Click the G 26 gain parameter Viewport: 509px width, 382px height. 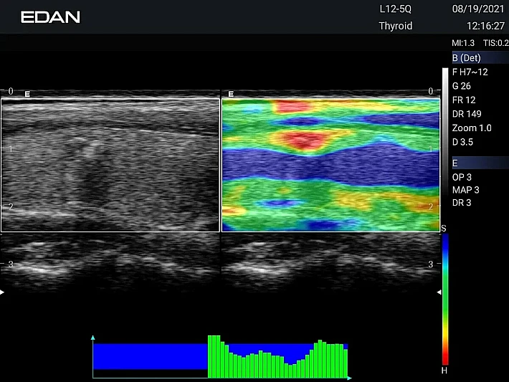click(x=462, y=86)
